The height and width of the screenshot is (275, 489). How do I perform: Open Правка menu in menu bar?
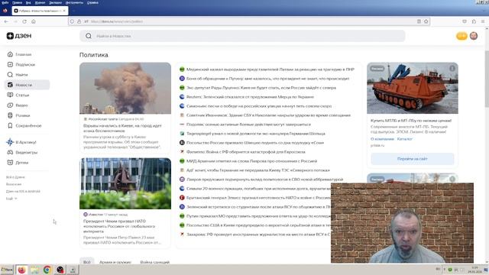pos(17,2)
